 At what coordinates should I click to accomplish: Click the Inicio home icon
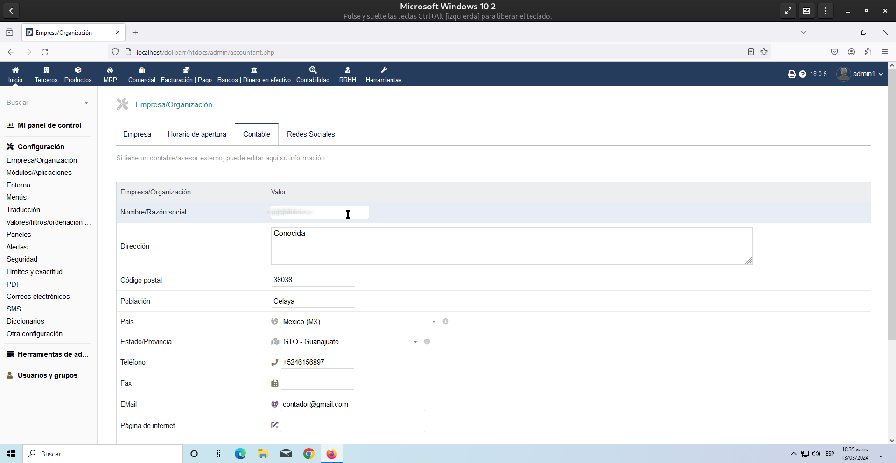(15, 70)
